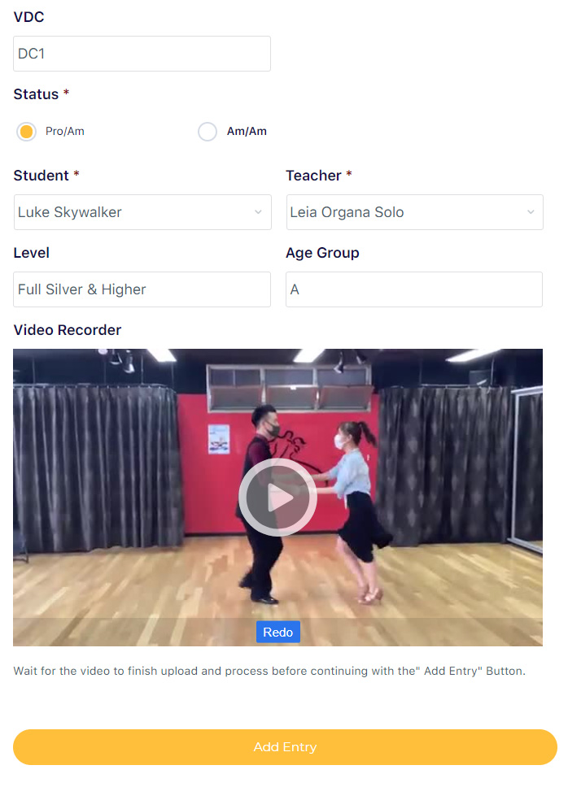
Task: Click the Level field Full Silver & Higher
Action: click(x=142, y=289)
